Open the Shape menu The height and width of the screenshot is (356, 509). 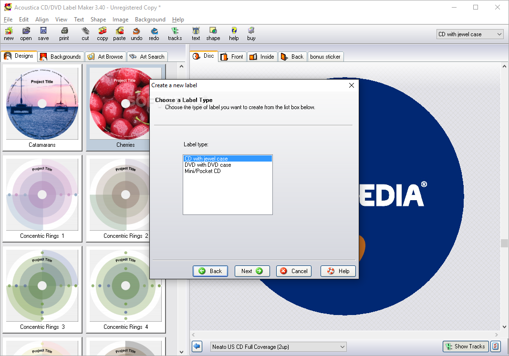[x=98, y=20]
